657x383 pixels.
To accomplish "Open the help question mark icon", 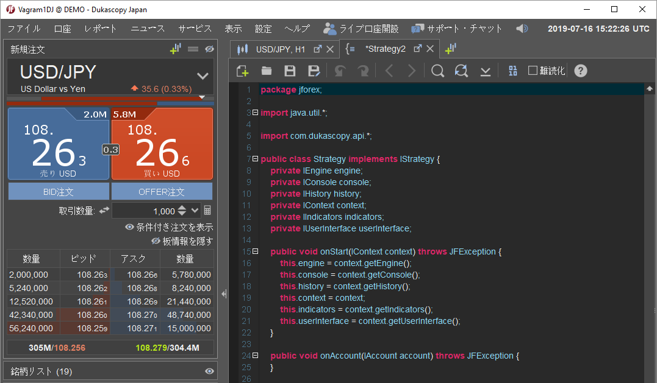I will 581,71.
